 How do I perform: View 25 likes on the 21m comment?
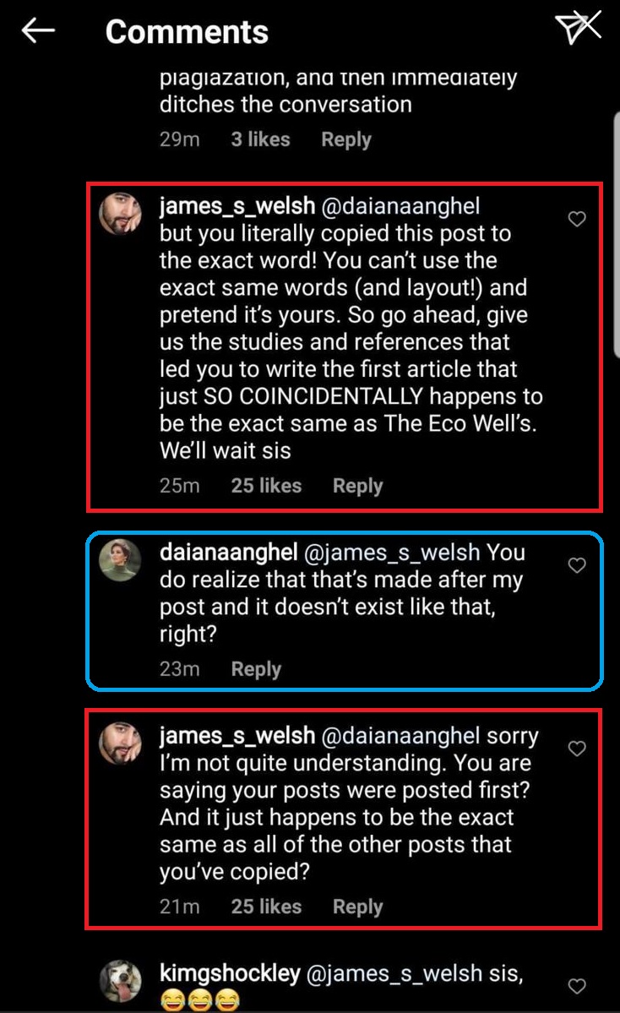coord(266,907)
